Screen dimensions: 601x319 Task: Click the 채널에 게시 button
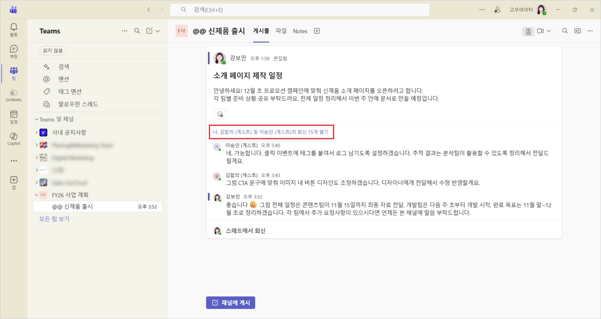point(230,303)
